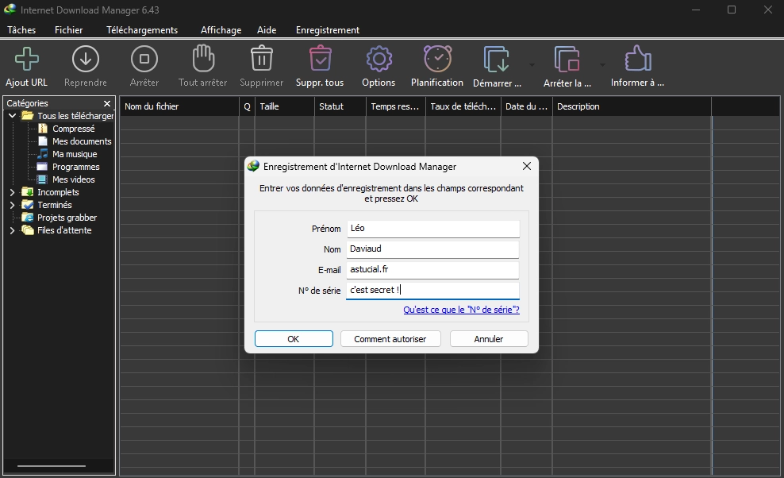Focus the Prénom input field

coord(433,229)
